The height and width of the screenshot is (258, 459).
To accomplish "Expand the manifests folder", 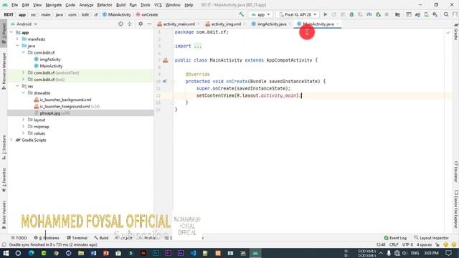I will tap(17, 39).
